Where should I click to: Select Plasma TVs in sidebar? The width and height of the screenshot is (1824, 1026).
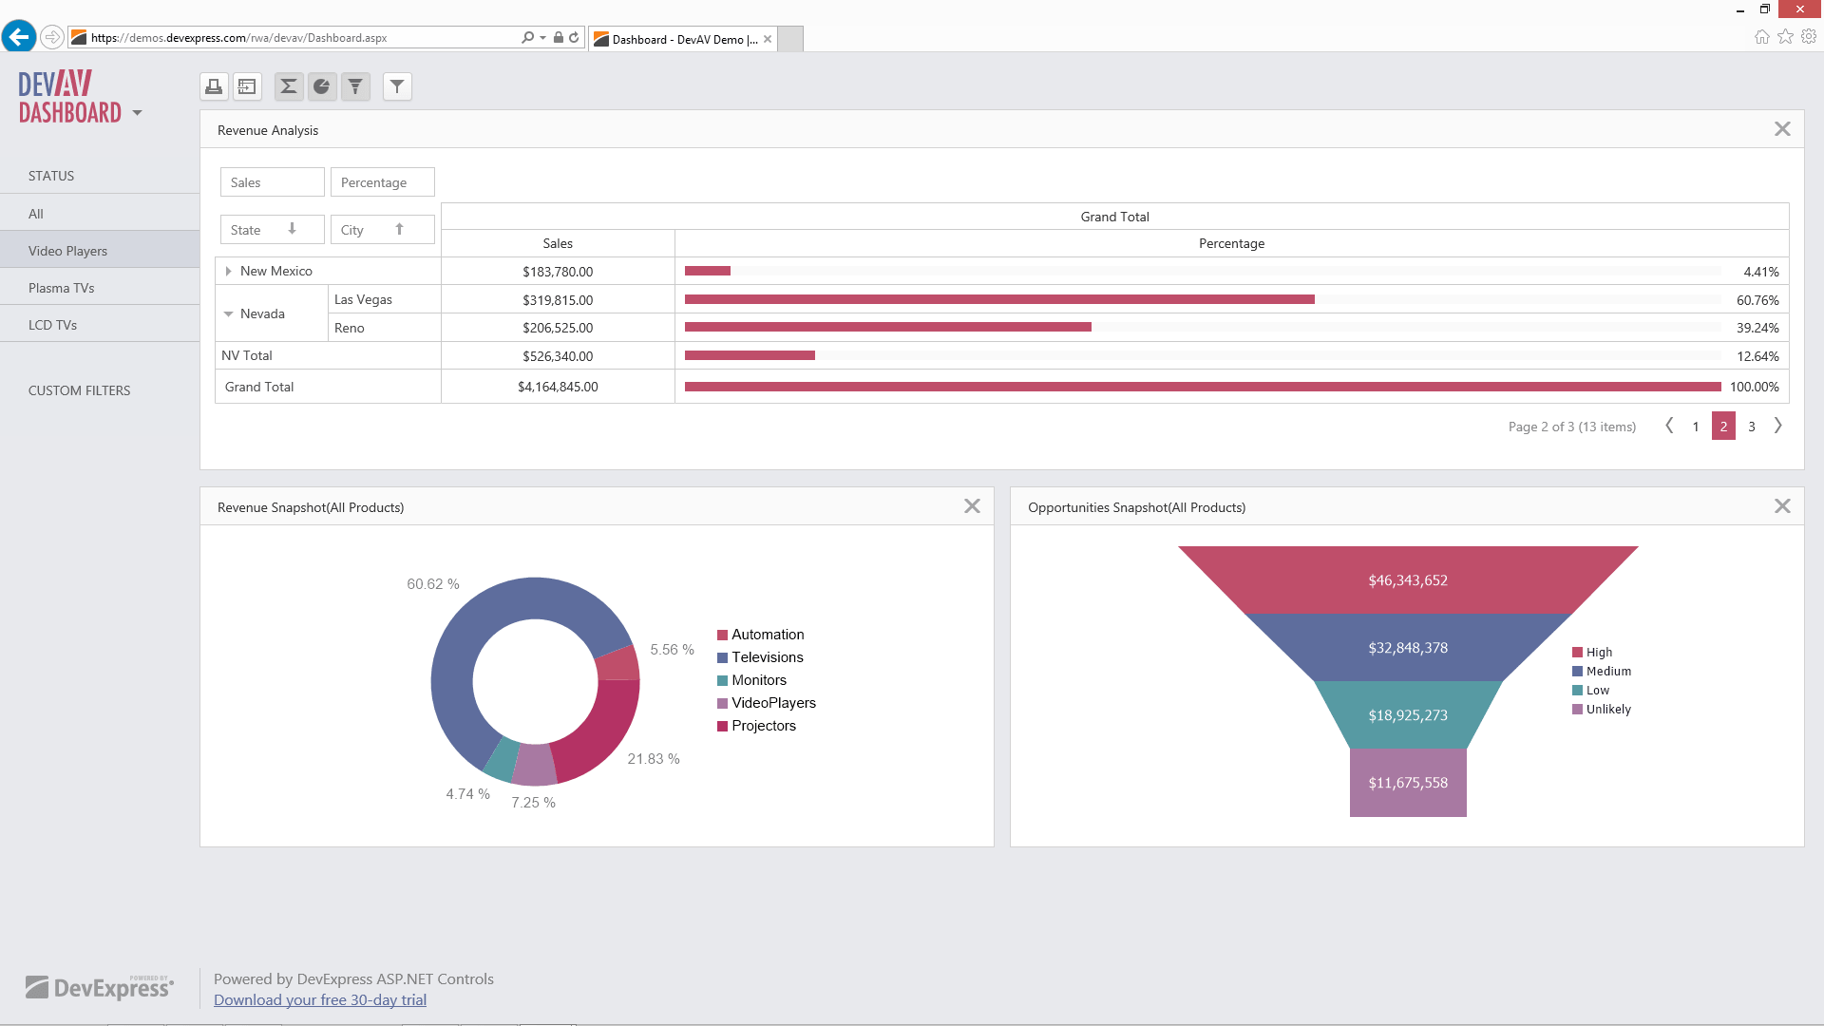pos(100,288)
